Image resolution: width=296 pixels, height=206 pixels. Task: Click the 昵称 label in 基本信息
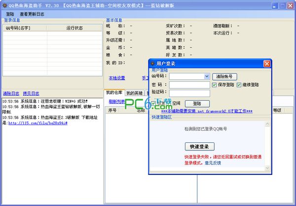coord(115,26)
